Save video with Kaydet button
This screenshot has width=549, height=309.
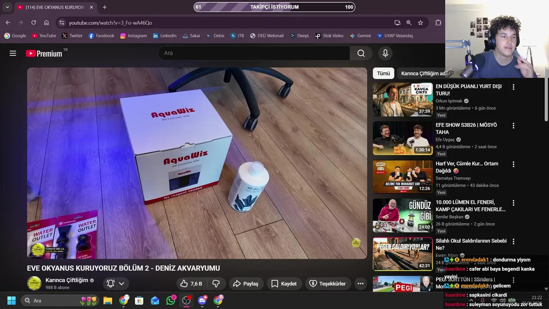pos(284,284)
